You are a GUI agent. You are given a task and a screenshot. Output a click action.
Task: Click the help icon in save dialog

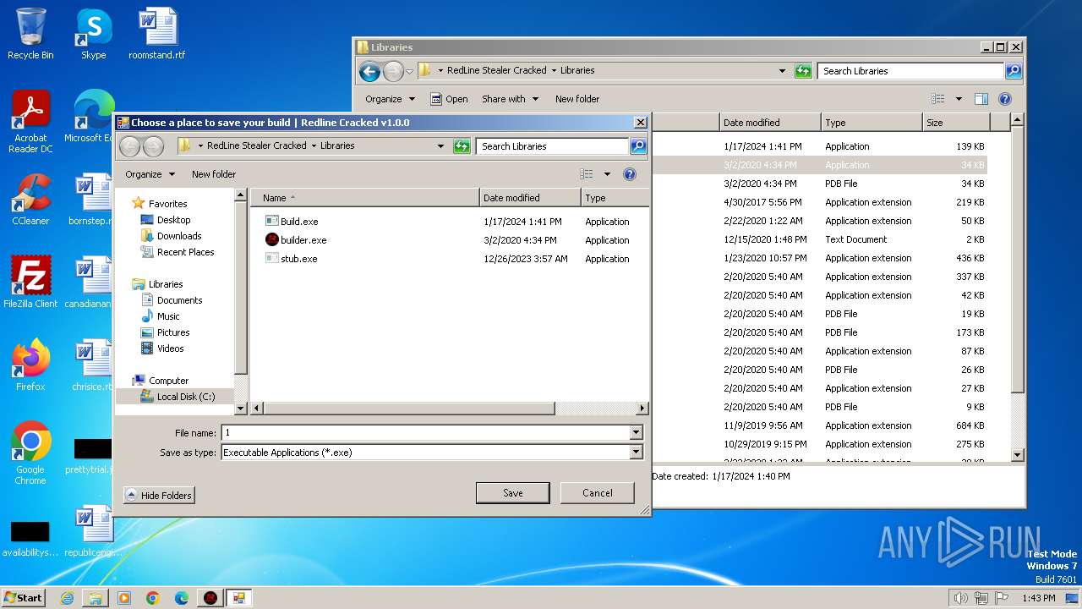[629, 174]
